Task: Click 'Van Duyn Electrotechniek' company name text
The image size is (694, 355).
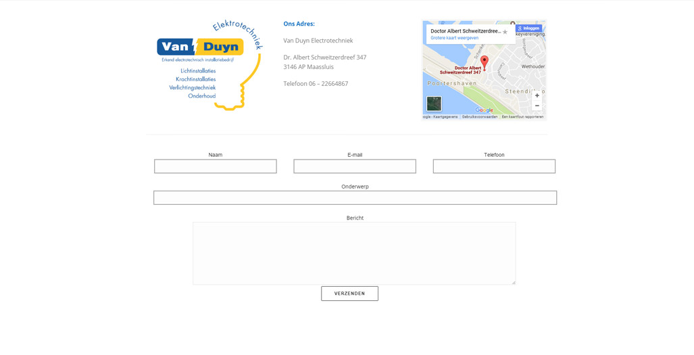Action: [318, 41]
